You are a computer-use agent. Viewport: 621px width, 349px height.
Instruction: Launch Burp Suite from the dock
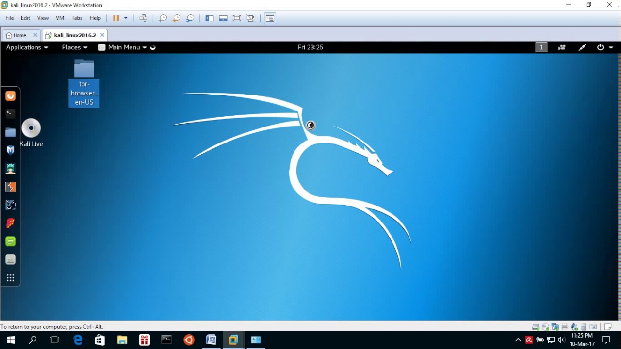coord(10,187)
